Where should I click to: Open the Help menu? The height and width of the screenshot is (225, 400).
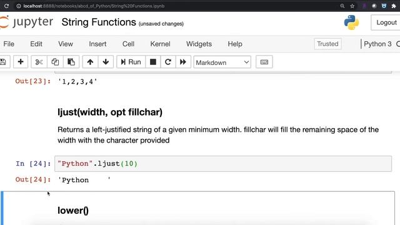pyautogui.click(x=235, y=44)
